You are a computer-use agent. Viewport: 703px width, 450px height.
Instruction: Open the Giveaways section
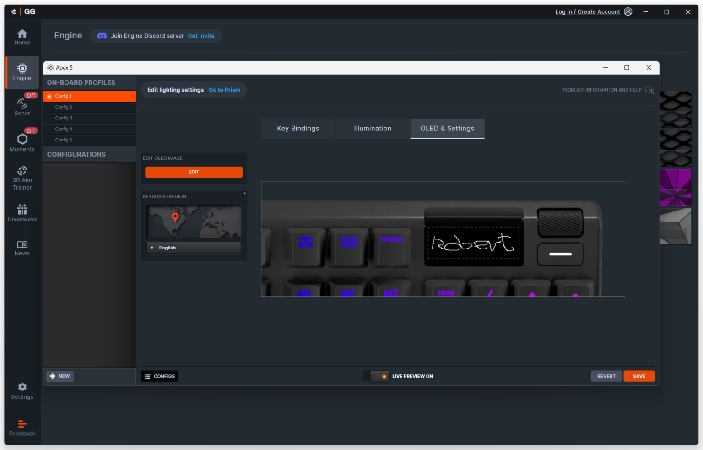coord(22,213)
